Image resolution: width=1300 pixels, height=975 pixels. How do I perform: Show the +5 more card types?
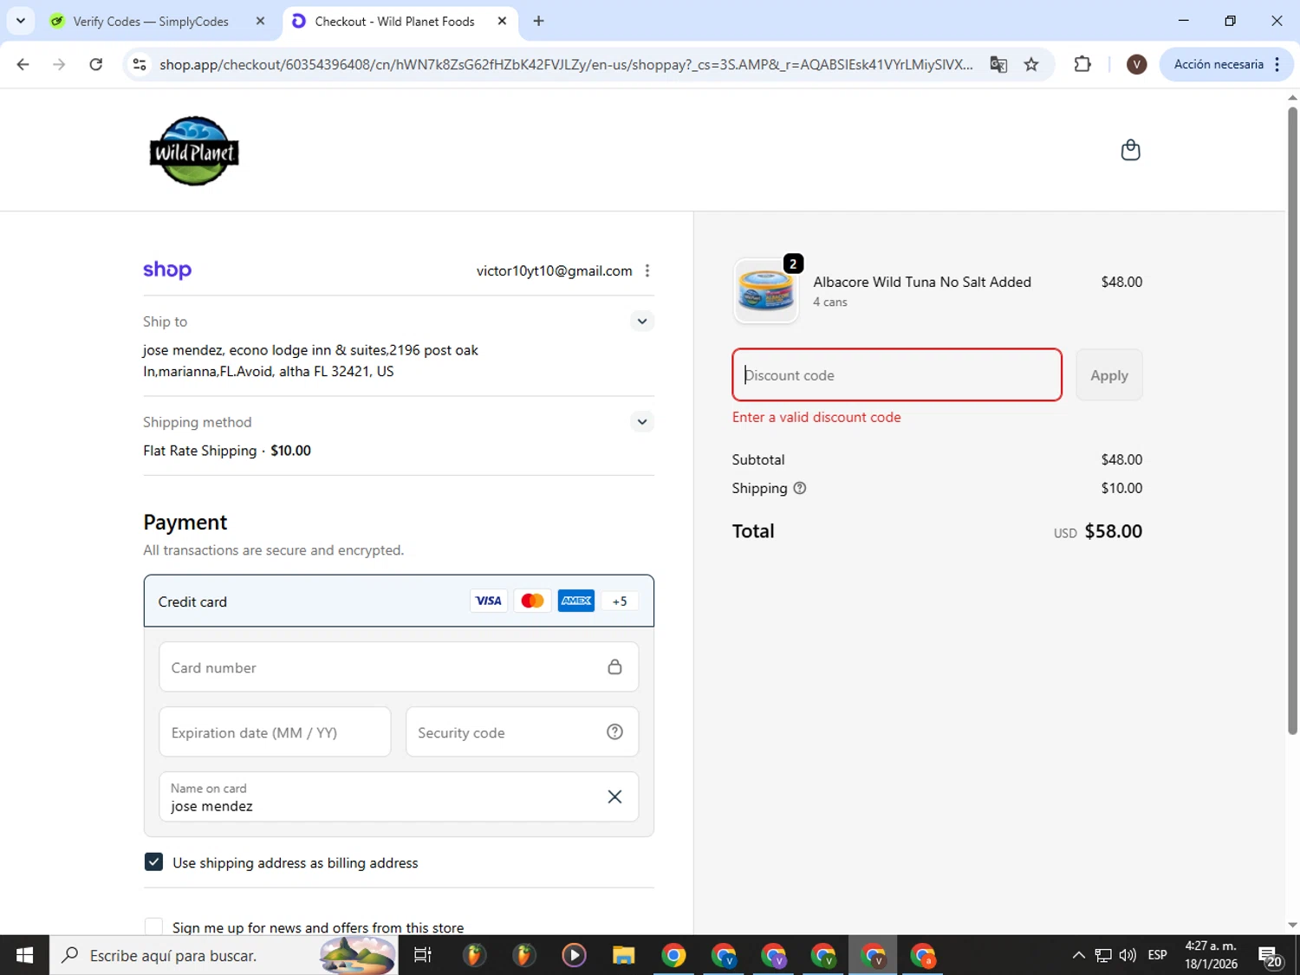pyautogui.click(x=620, y=601)
